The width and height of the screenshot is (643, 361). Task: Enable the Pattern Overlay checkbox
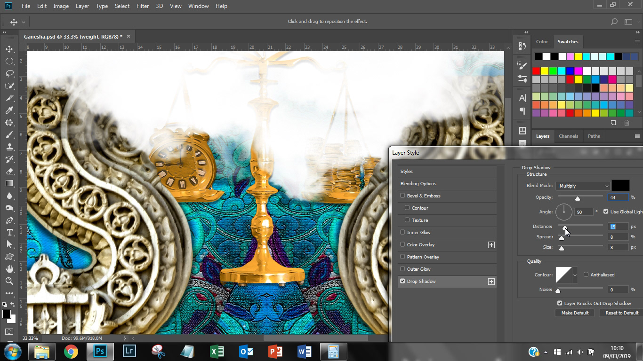[x=402, y=257]
